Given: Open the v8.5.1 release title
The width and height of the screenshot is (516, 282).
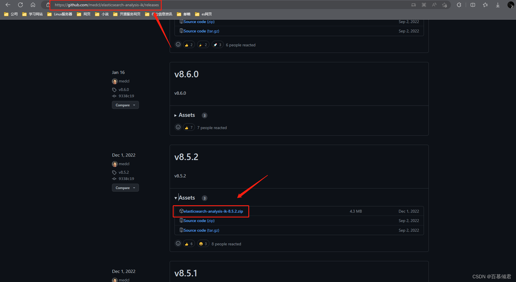Looking at the screenshot, I should (186, 273).
